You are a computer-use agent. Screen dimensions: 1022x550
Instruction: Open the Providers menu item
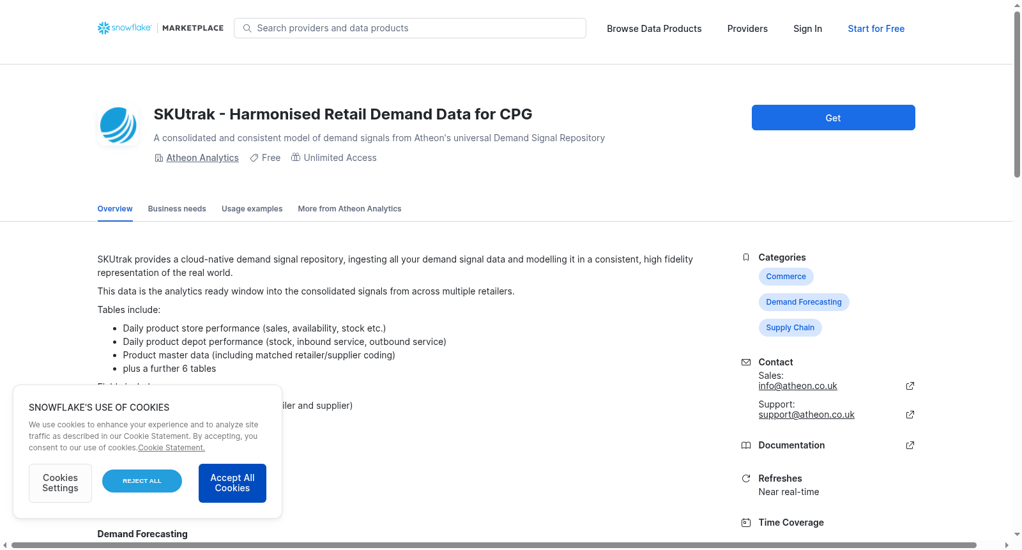[747, 29]
